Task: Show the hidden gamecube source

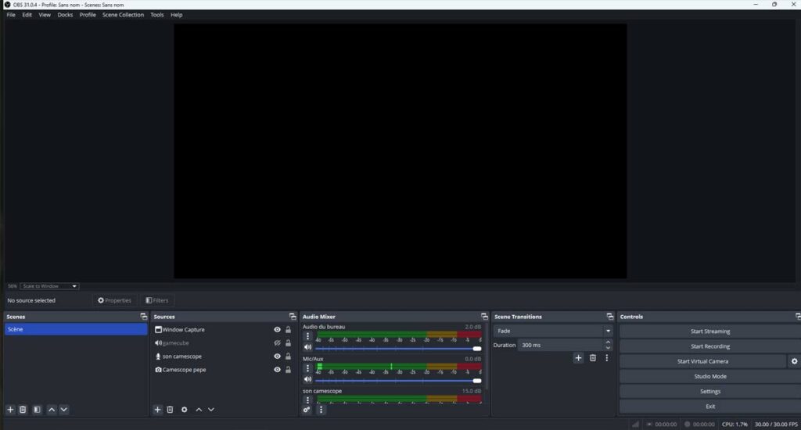Action: pos(277,343)
